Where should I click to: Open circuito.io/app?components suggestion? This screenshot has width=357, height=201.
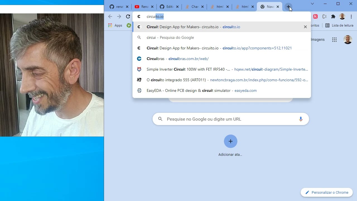click(x=222, y=48)
